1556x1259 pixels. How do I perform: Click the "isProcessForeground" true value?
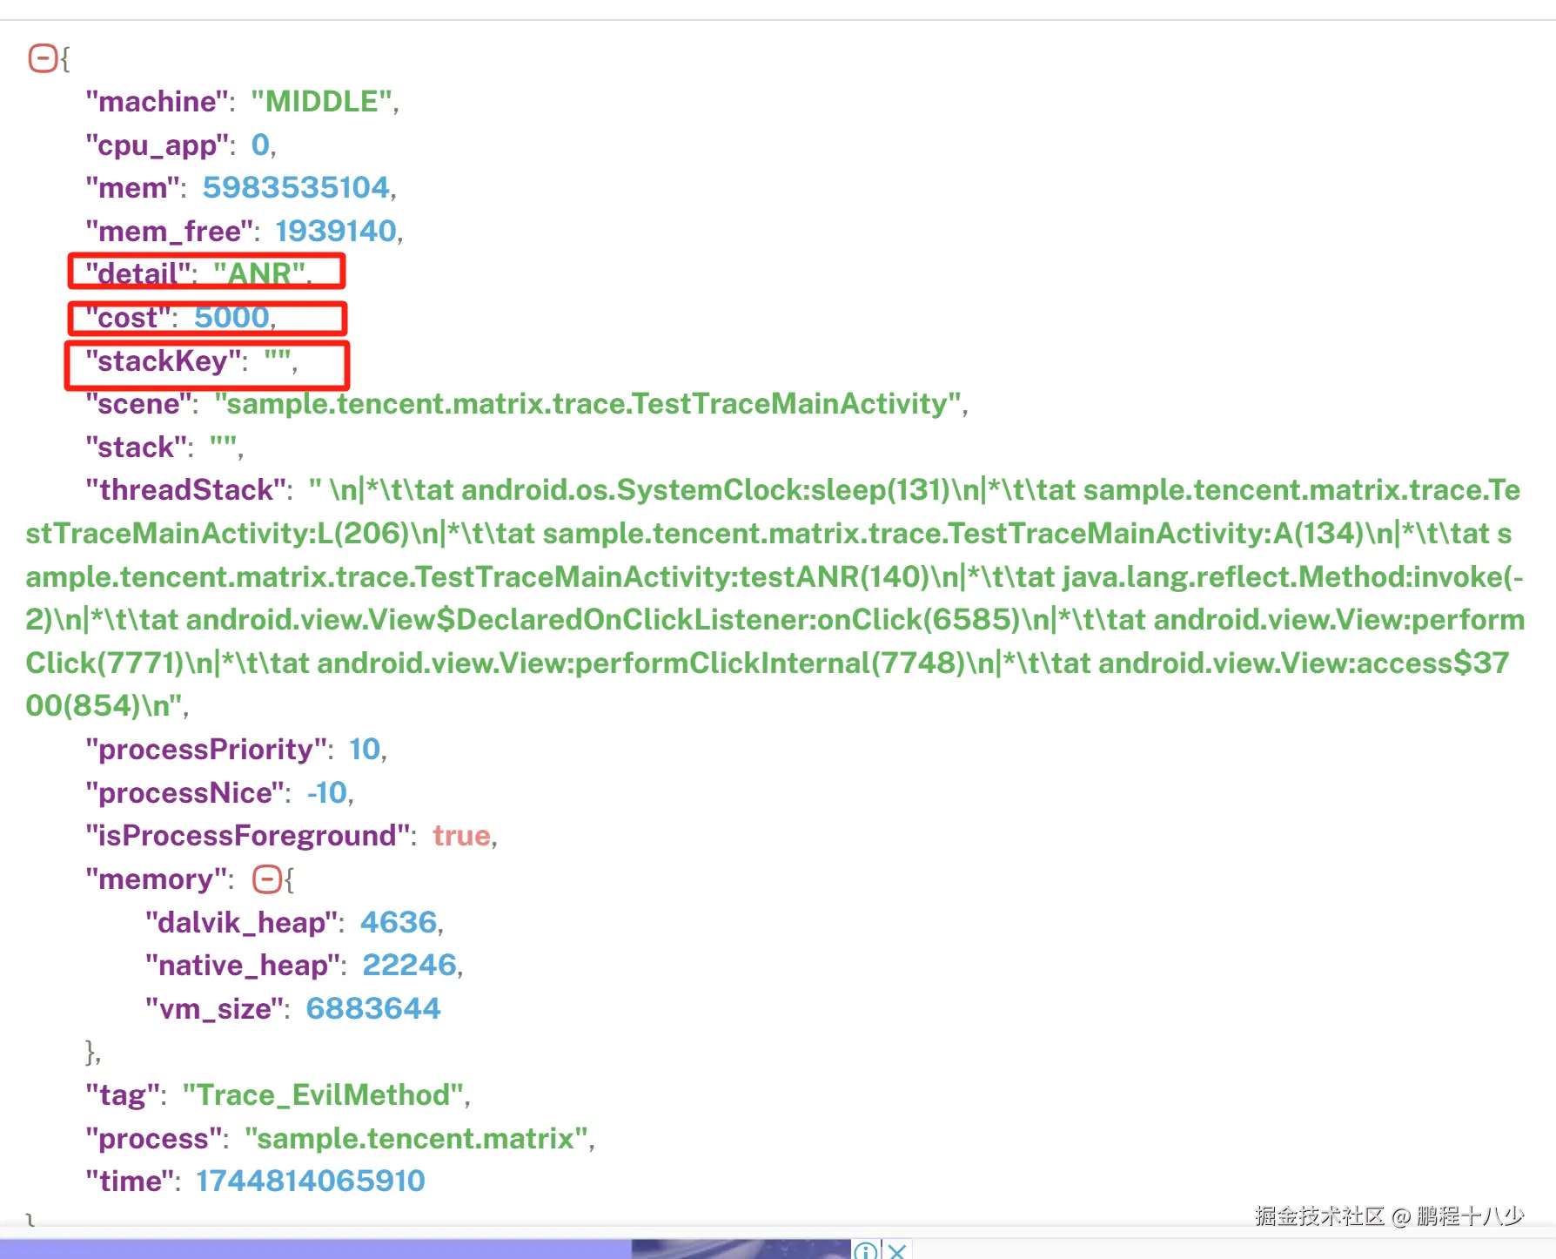(x=461, y=835)
